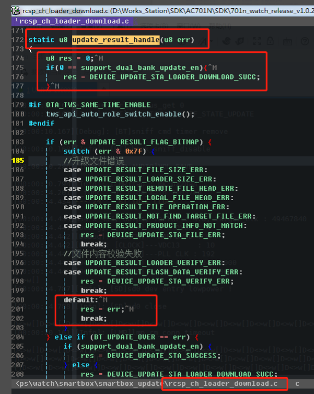314x394 pixels.
Task: Click line number 185 in the gutter
Action: pos(18,161)
